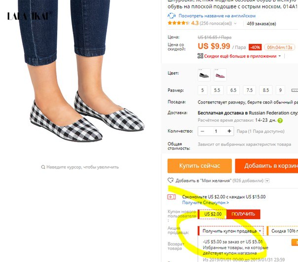Click the green delivery time help icon
The width and height of the screenshot is (298, 262).
click(280, 120)
